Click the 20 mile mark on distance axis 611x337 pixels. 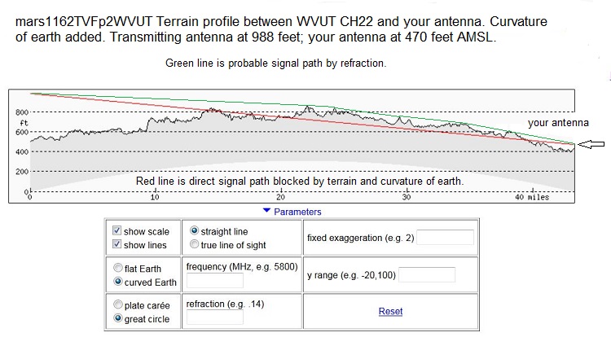point(280,197)
